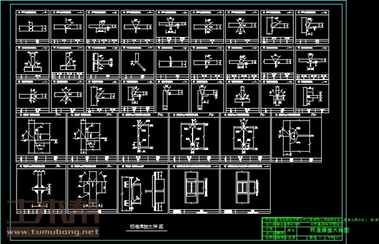Click the T-joint with double fillet detail in the third row

(242, 96)
